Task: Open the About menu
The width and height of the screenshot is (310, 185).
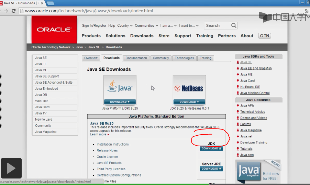Action: click(247, 36)
